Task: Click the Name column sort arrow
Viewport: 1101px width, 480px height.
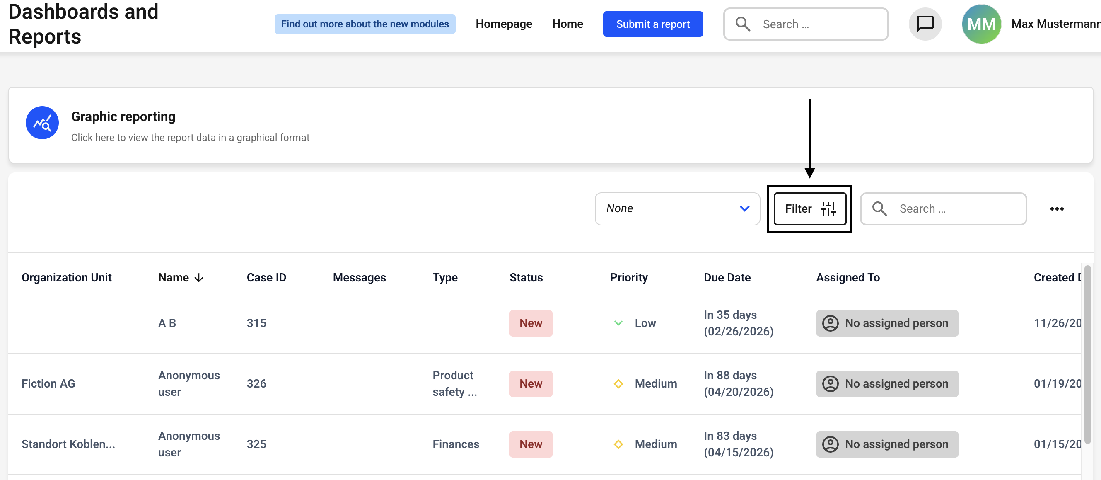Action: tap(199, 278)
